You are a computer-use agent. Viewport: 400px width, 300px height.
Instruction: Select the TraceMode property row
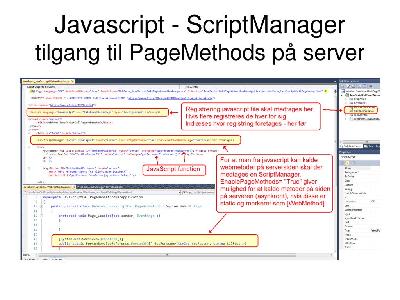point(360,239)
